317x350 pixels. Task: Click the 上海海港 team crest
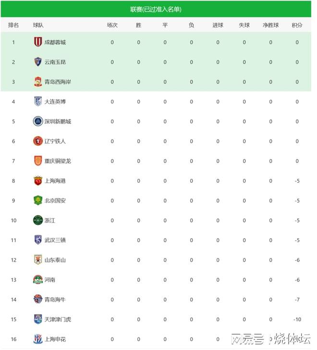pyautogui.click(x=37, y=181)
